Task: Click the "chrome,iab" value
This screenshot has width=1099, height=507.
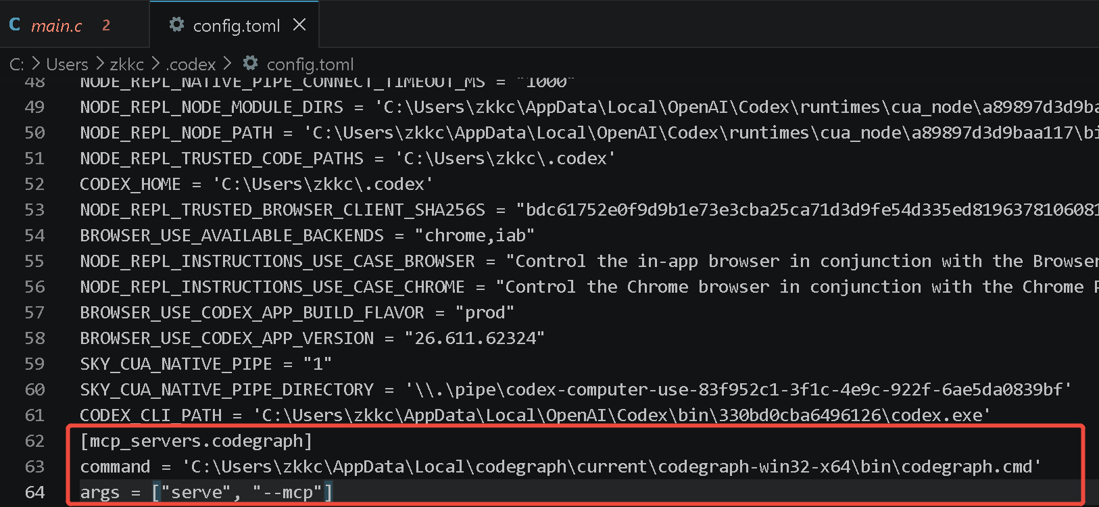Action: pyautogui.click(x=474, y=235)
